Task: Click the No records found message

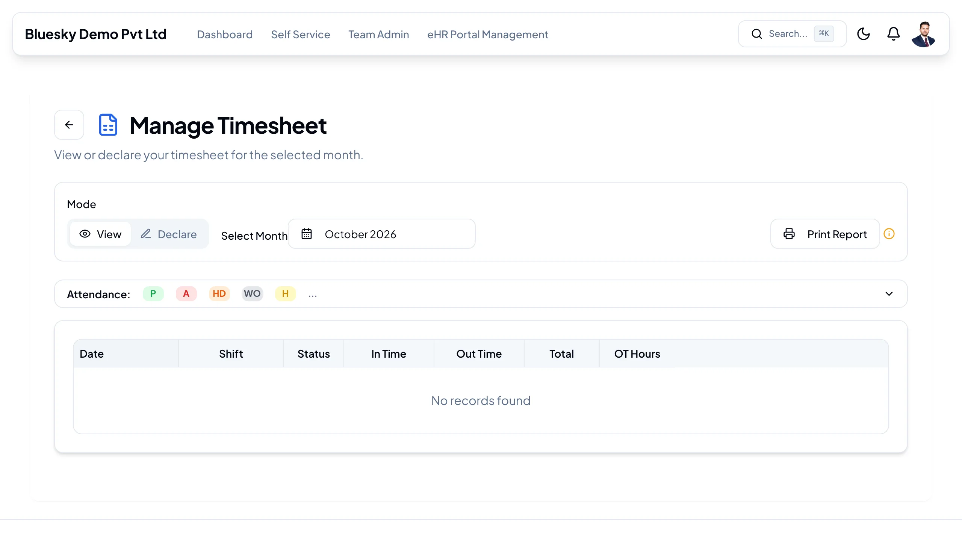Action: tap(481, 400)
